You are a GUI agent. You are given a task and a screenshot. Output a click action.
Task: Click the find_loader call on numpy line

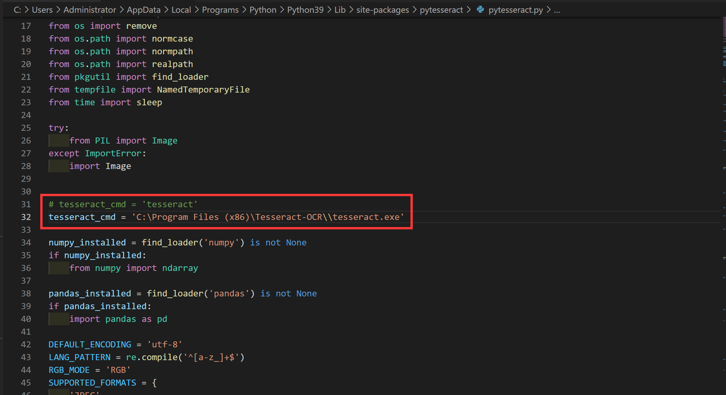click(x=170, y=243)
